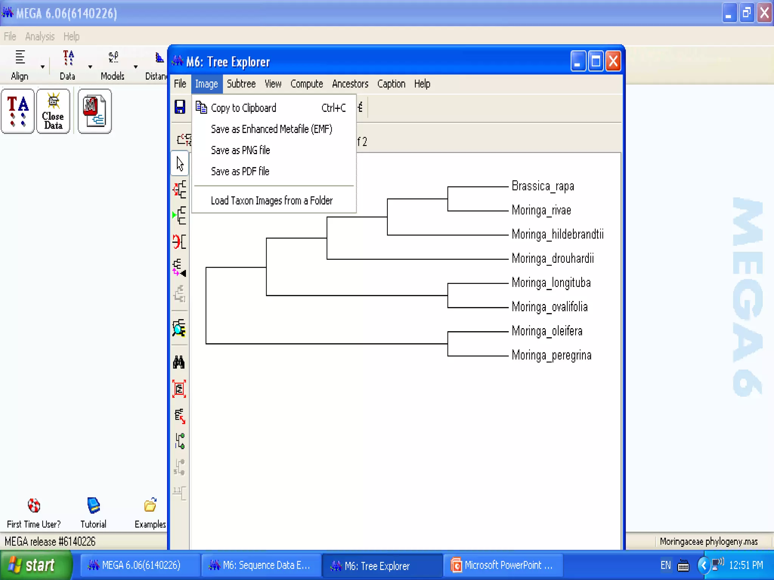Choose Copy to Clipboard menu entry
774x580 pixels.
(274, 108)
